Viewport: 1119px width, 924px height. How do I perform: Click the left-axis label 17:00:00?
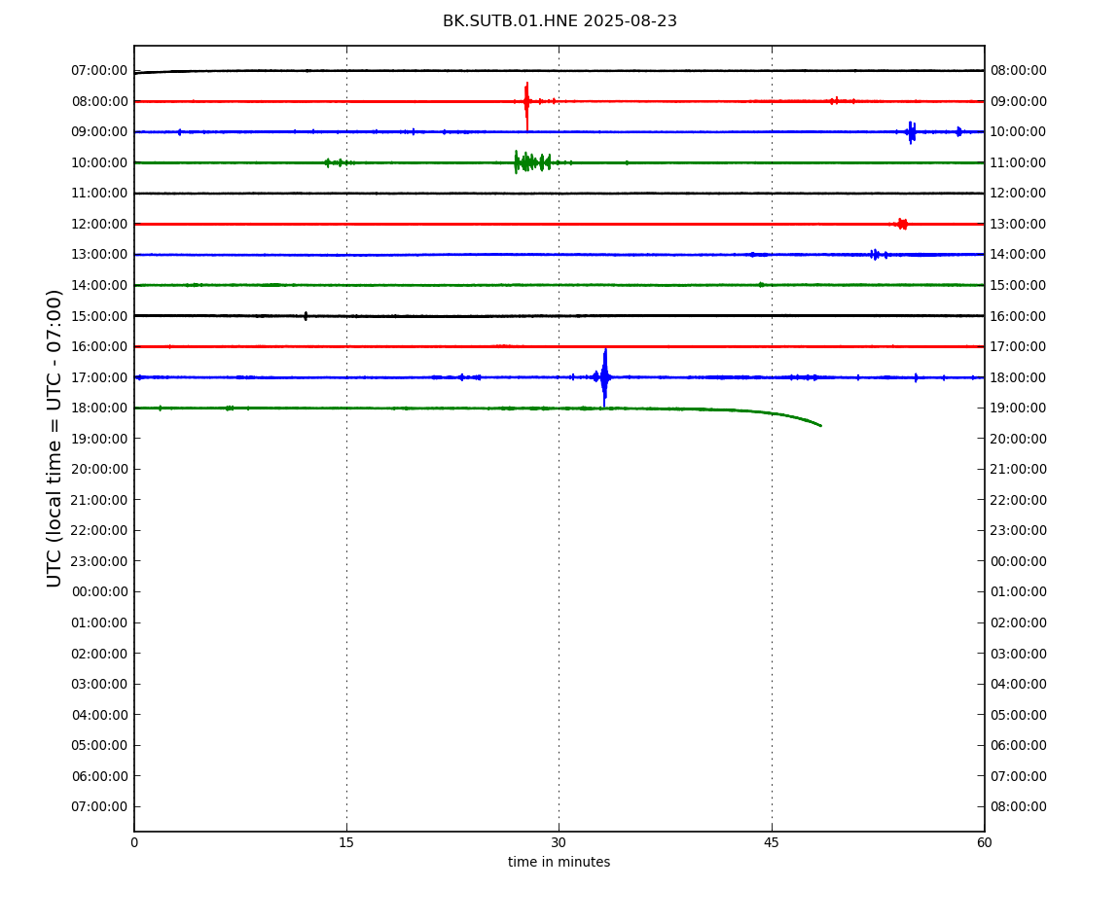(99, 377)
